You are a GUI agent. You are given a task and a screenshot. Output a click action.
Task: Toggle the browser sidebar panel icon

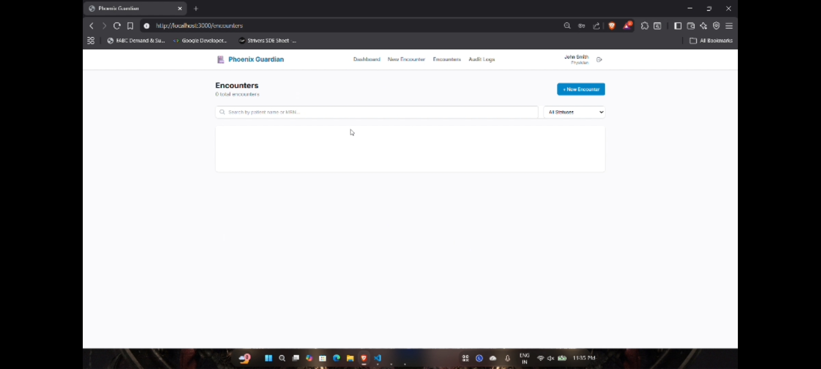tap(677, 26)
